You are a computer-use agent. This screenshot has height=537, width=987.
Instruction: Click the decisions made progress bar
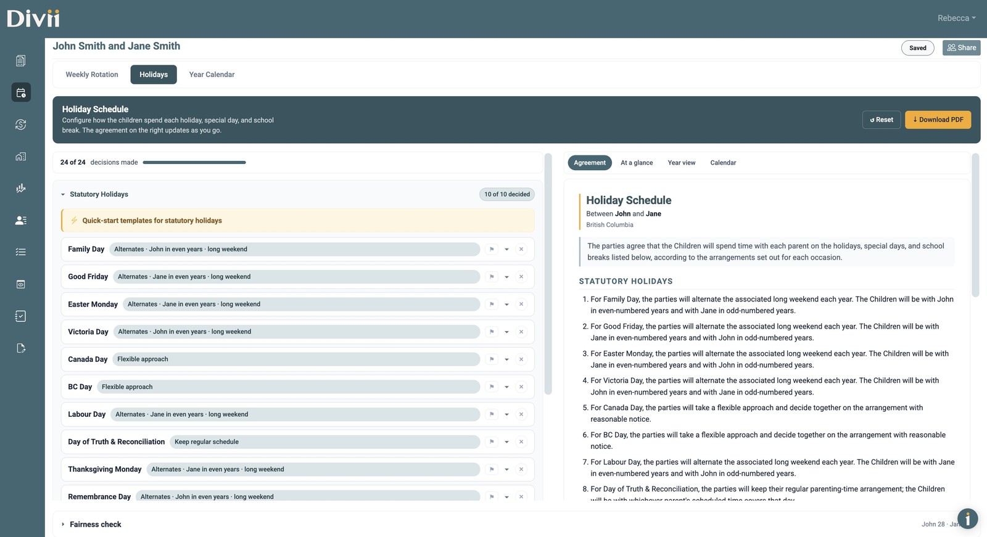194,163
